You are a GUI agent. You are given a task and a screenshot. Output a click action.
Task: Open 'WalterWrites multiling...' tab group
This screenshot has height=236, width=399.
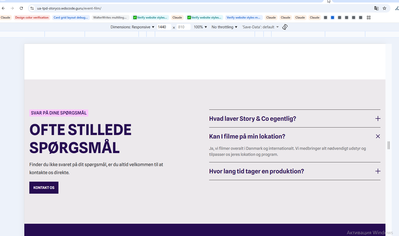click(x=110, y=18)
